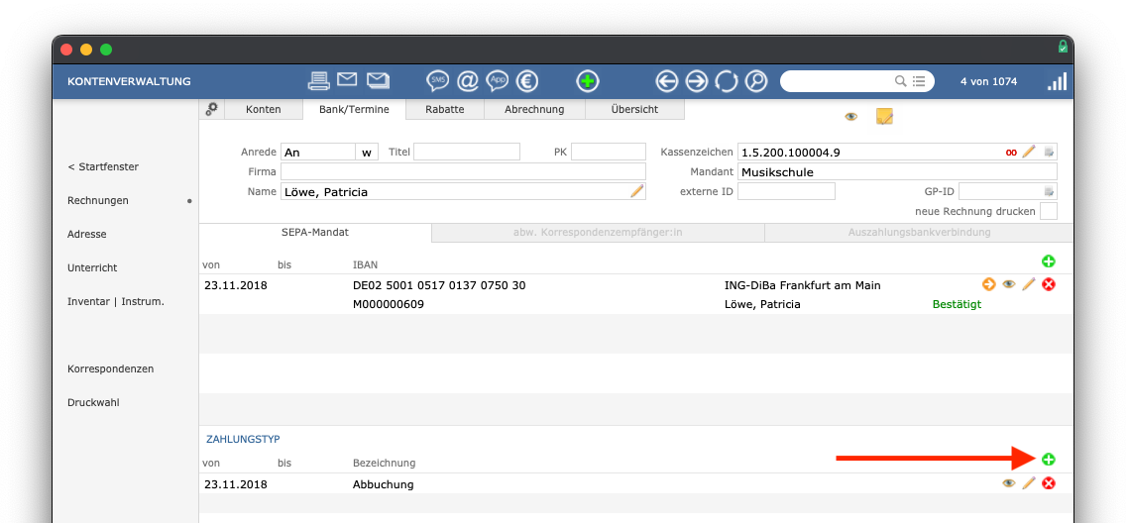This screenshot has height=523, width=1129.
Task: Click the list icon inside the search box
Action: (919, 81)
